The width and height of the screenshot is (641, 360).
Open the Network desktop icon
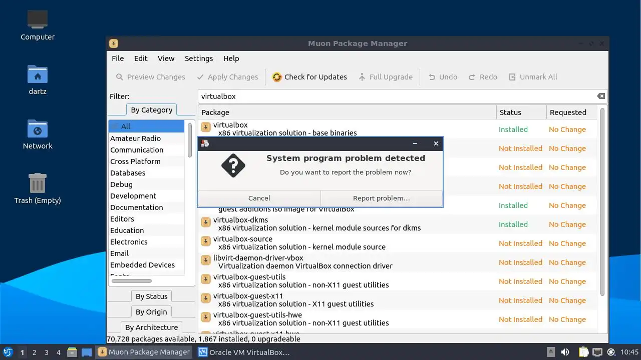[38, 128]
